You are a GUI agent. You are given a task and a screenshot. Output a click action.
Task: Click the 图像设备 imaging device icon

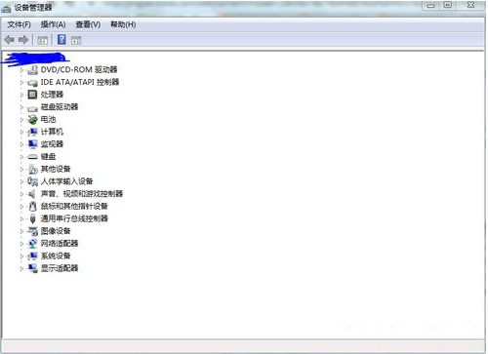click(x=32, y=231)
